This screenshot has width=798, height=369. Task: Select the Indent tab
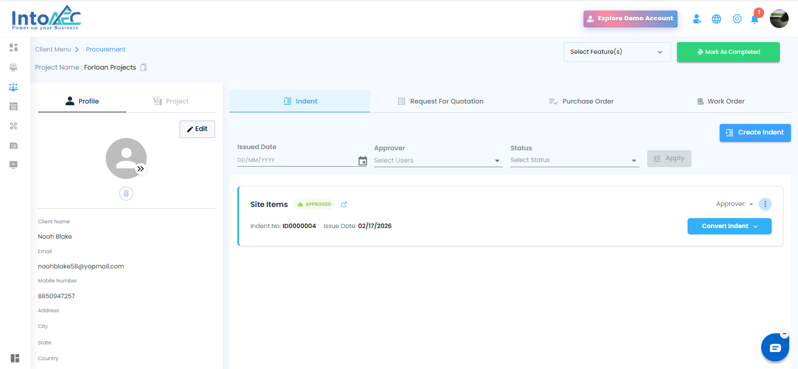(300, 101)
